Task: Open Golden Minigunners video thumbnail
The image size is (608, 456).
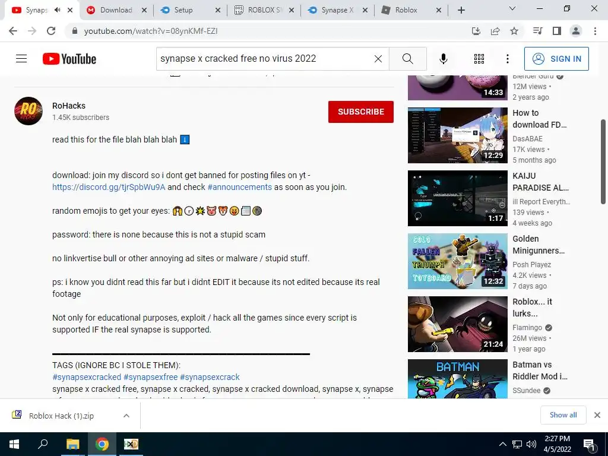Action: point(458,261)
